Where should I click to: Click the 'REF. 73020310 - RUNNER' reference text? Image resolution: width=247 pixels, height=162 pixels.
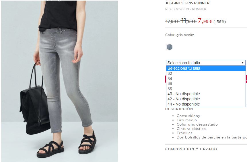(186, 9)
